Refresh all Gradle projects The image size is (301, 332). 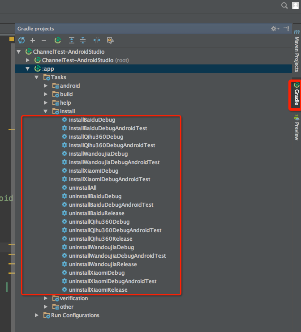[21, 40]
